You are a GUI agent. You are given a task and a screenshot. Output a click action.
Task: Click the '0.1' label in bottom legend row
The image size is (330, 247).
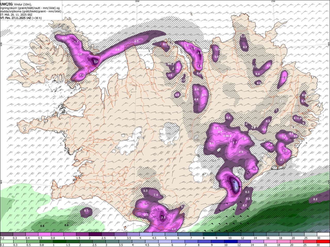point(2,245)
